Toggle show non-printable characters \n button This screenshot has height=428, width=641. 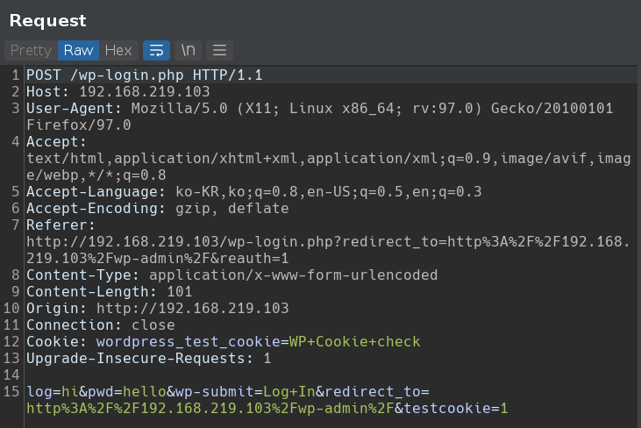point(188,50)
